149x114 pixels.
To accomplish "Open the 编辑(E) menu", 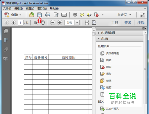I will tap(18, 9).
